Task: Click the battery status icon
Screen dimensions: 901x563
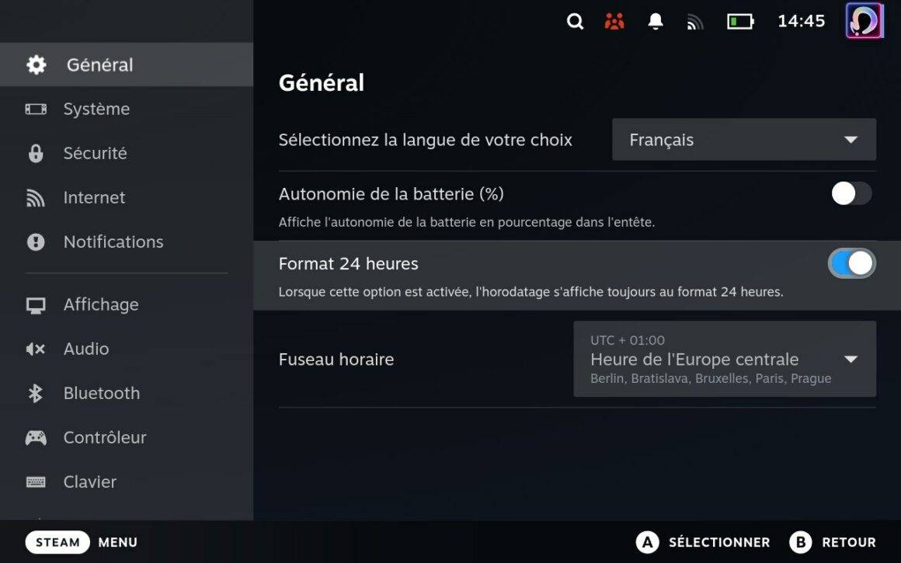Action: point(740,22)
